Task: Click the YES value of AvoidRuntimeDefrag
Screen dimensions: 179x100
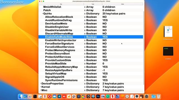Action: click(105, 20)
